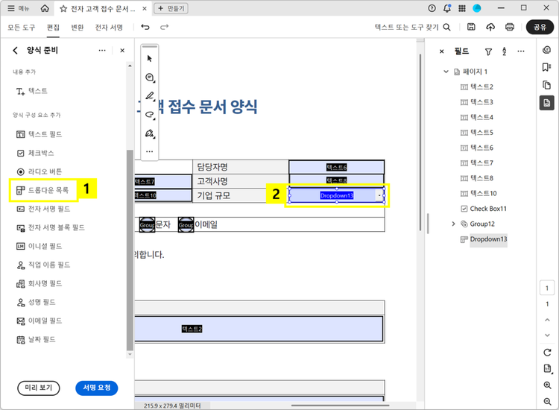The height and width of the screenshot is (410, 559).
Task: Close the 필드 panel
Action: [442, 51]
